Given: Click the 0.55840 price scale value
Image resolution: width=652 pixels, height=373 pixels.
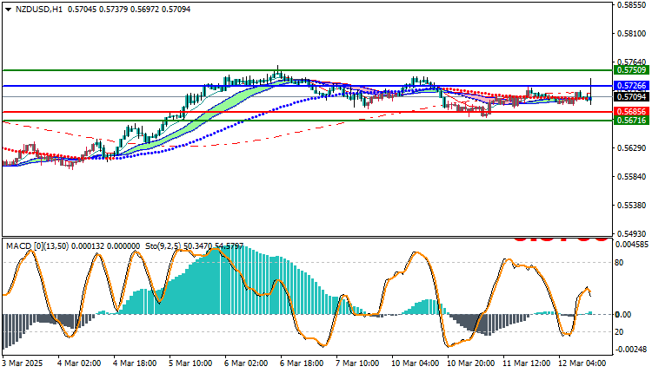Looking at the screenshot, I should [633, 177].
